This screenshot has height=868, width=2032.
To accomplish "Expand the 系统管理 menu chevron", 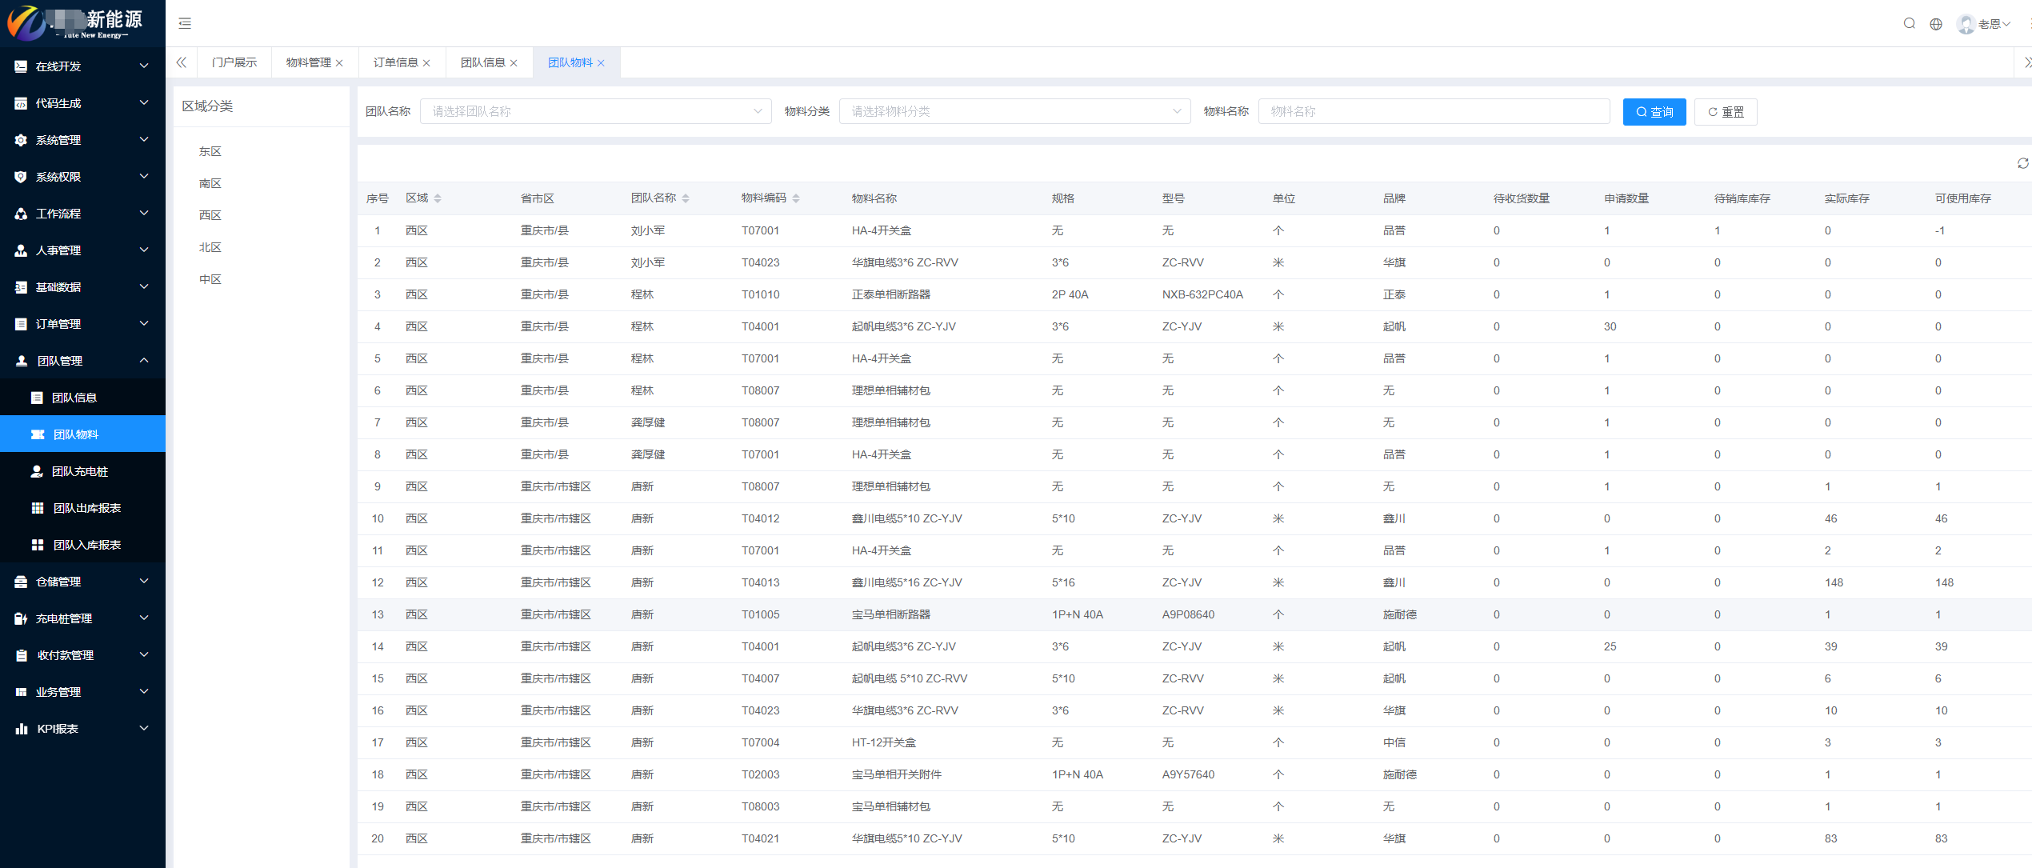I will point(144,139).
